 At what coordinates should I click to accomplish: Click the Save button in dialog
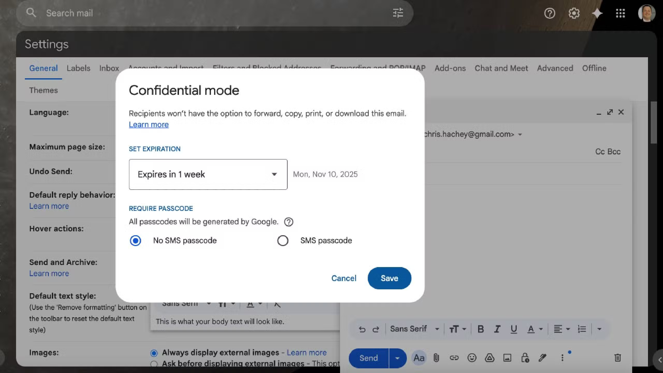click(x=389, y=278)
